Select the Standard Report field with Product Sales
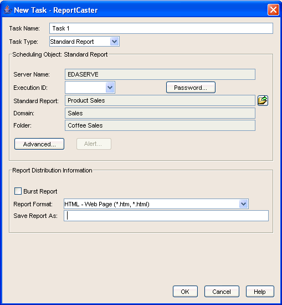This screenshot has width=282, height=305. pos(160,100)
